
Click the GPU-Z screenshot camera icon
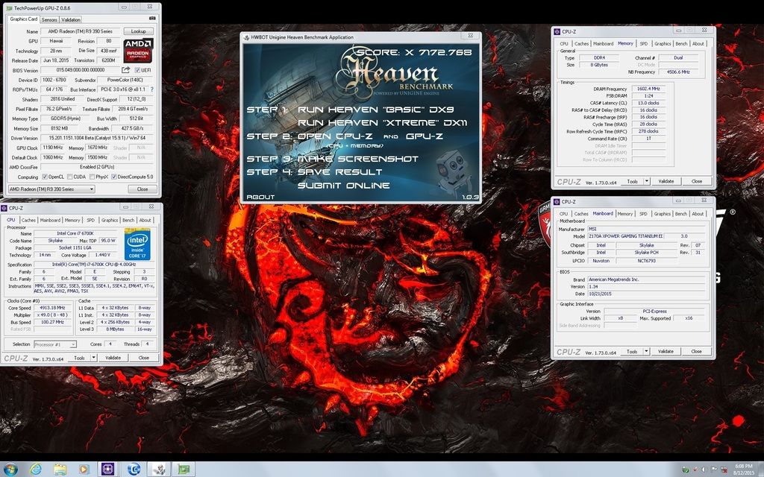(152, 19)
